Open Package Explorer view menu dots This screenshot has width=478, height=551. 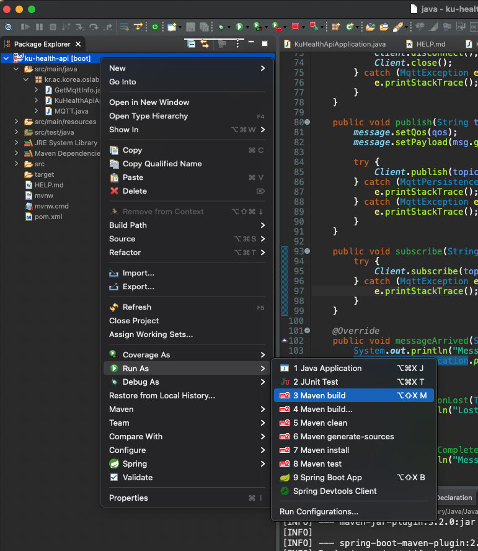[238, 44]
